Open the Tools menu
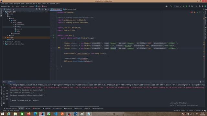 point(44,4)
